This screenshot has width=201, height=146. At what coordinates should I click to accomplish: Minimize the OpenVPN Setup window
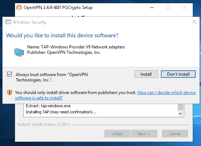[x=152, y=8]
